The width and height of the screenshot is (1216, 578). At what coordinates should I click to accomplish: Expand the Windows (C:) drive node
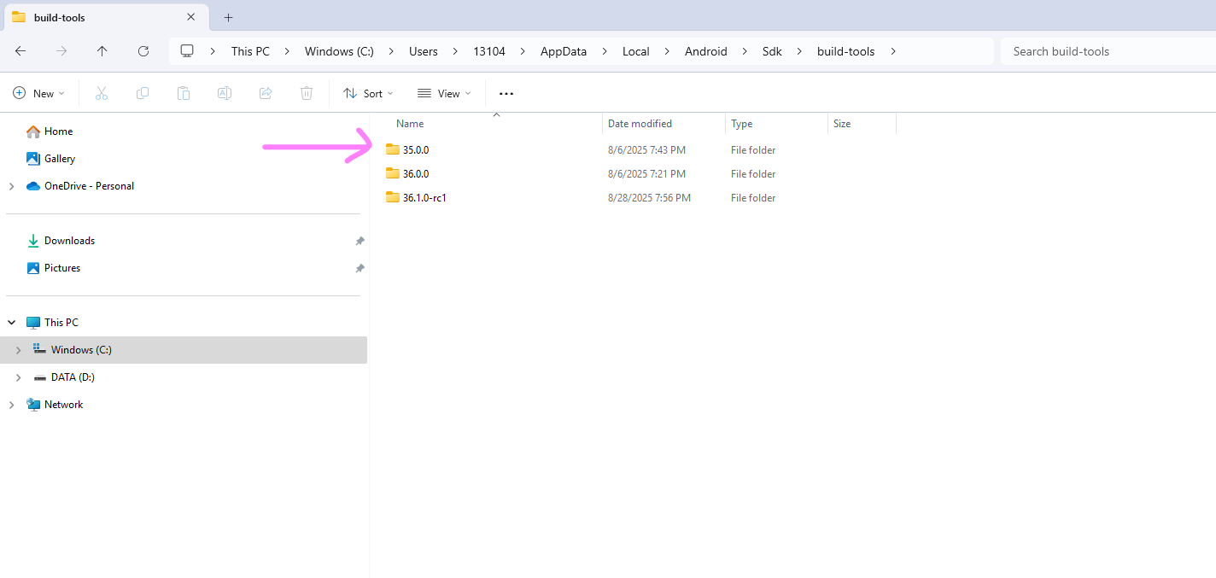coord(18,350)
